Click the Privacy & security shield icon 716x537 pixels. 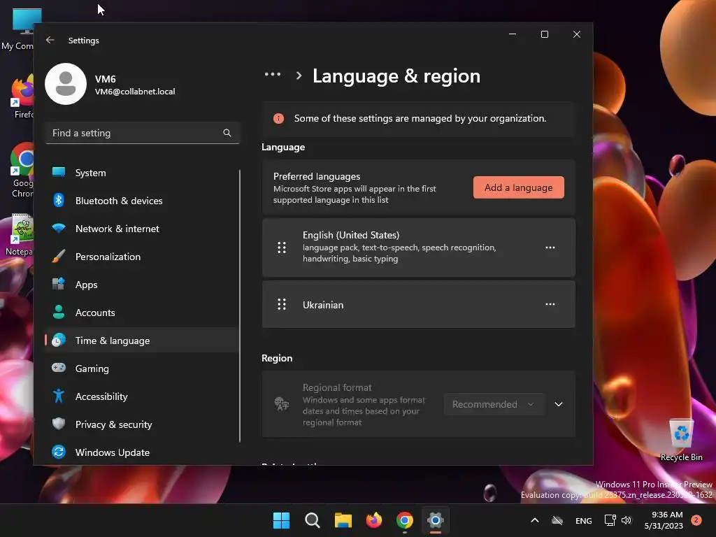[x=59, y=424]
